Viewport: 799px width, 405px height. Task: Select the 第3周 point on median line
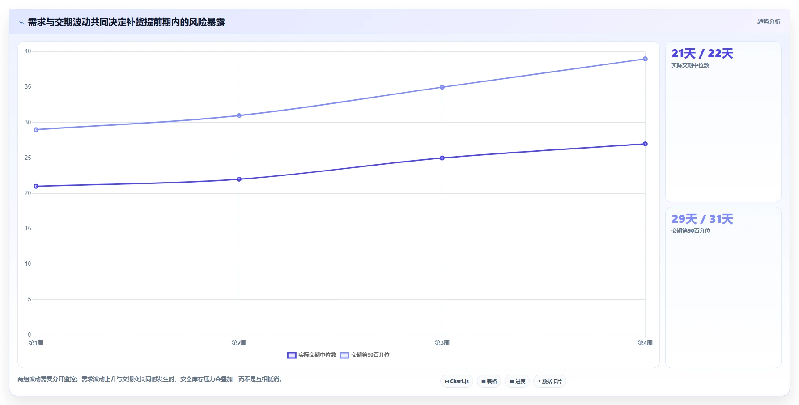point(442,158)
